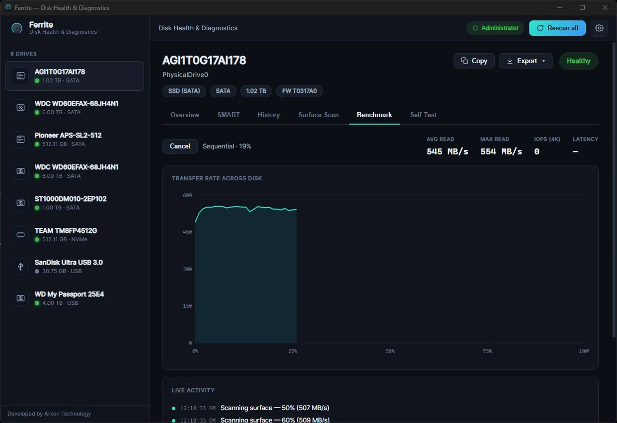
Task: Click the AVG READ value 545 MB/s
Action: coord(448,151)
